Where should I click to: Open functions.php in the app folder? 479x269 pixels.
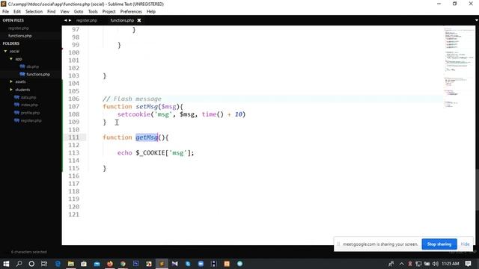coord(38,74)
